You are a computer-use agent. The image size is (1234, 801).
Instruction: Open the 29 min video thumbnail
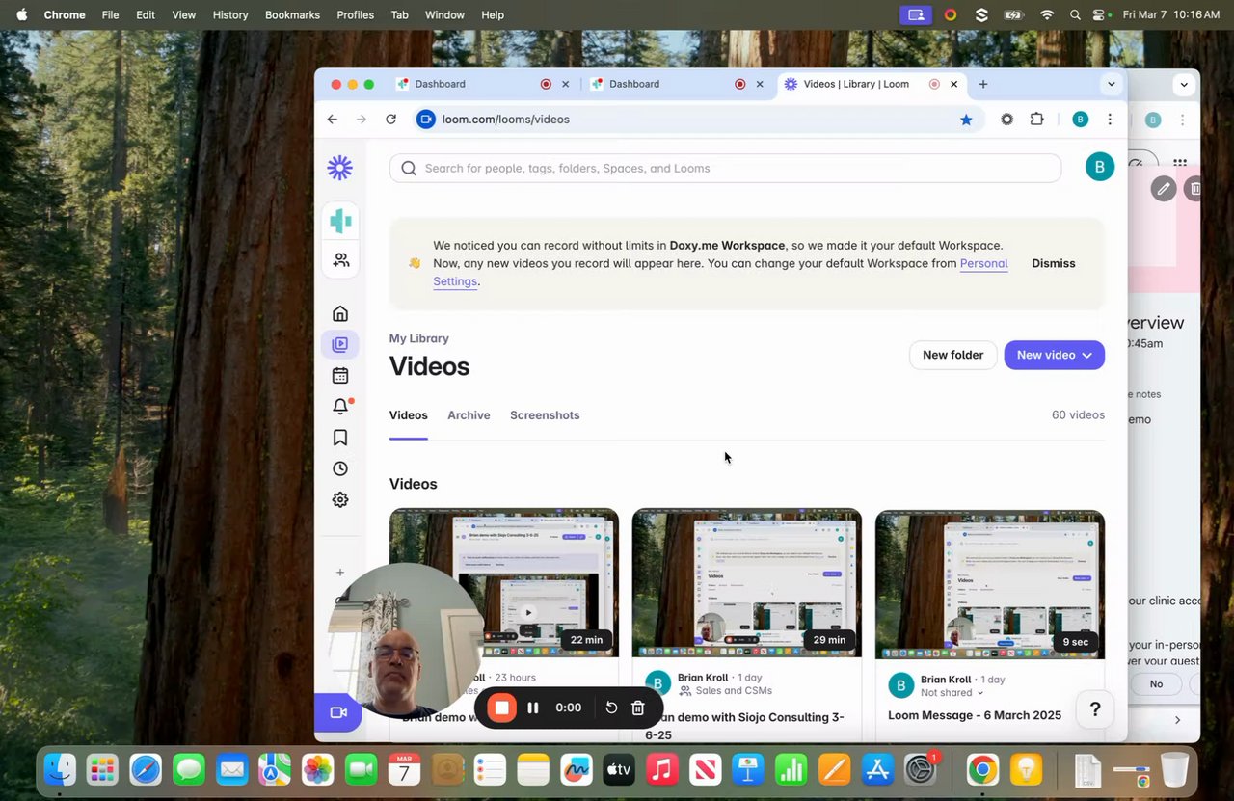point(747,583)
